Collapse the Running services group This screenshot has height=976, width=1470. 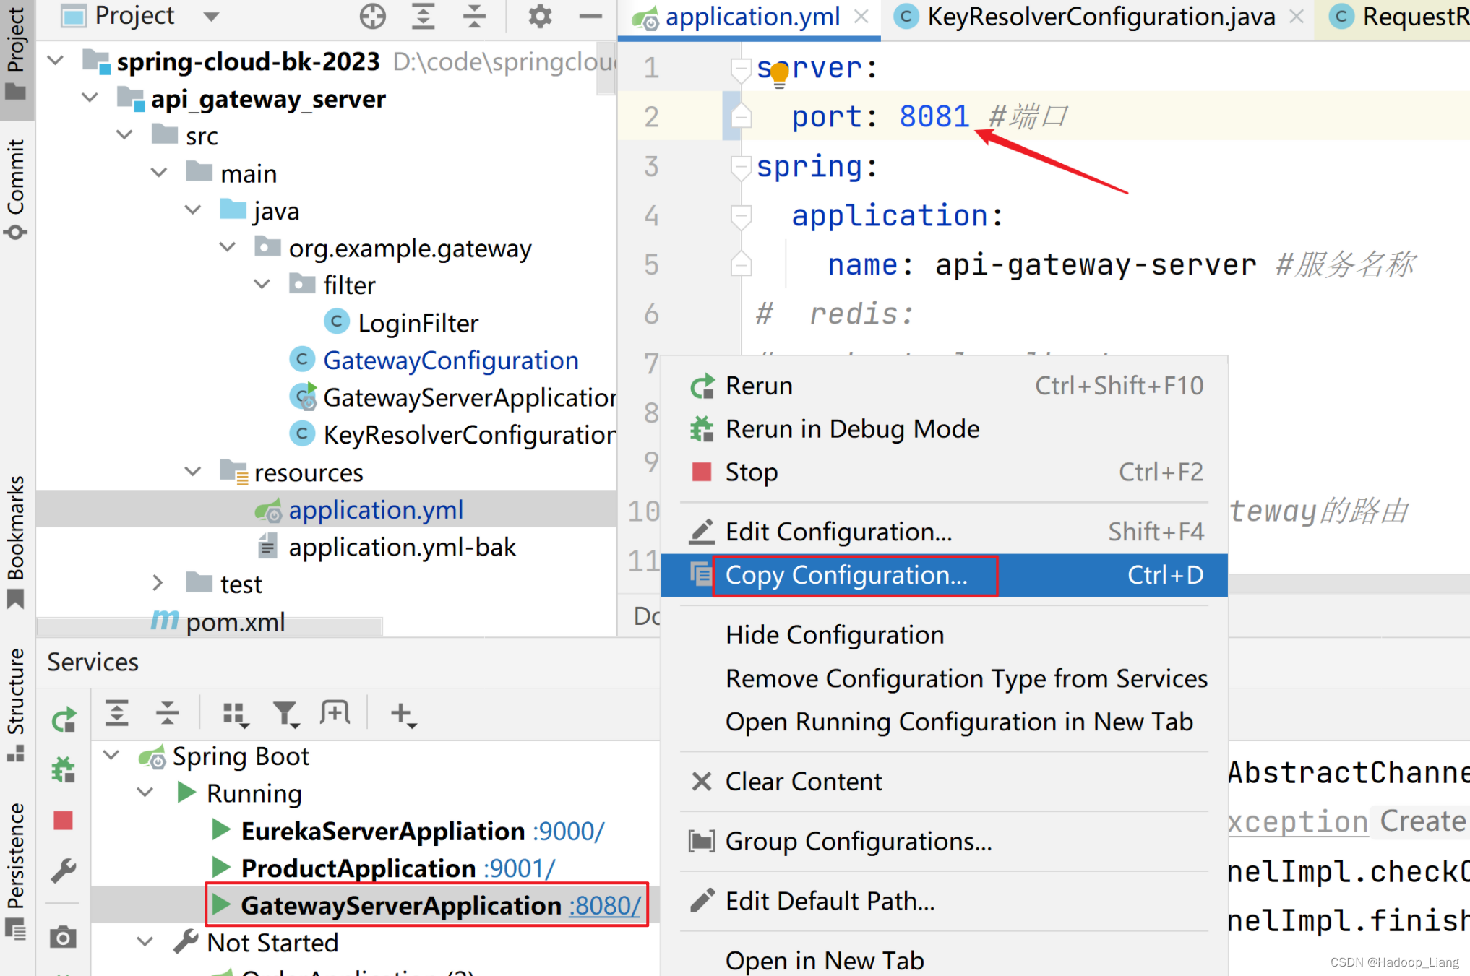pyautogui.click(x=146, y=793)
